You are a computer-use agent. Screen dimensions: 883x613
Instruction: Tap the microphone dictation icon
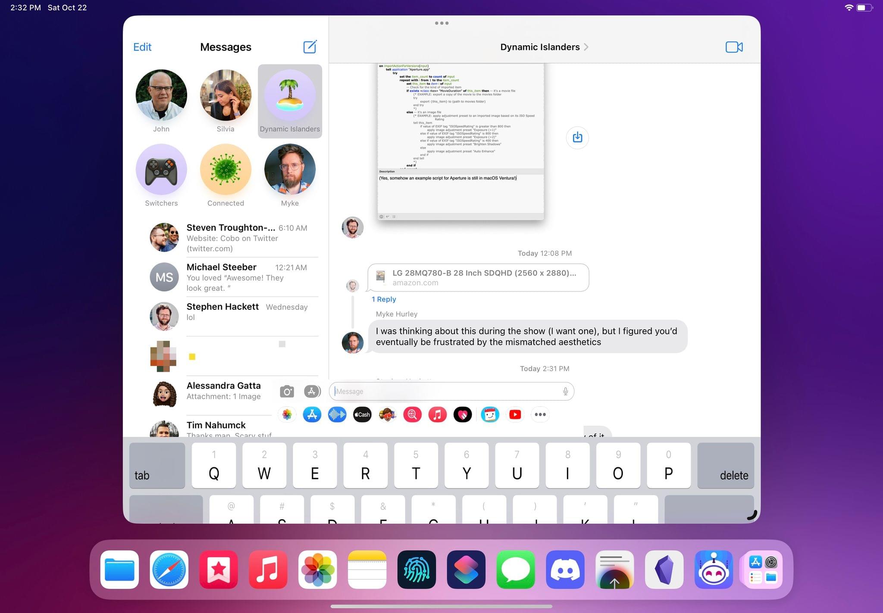[x=565, y=391]
